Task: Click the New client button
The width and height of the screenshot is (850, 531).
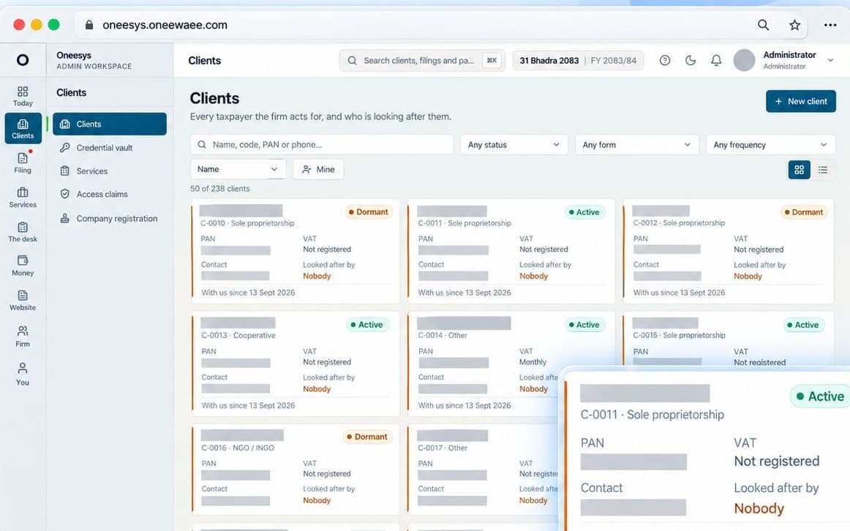Action: point(801,102)
